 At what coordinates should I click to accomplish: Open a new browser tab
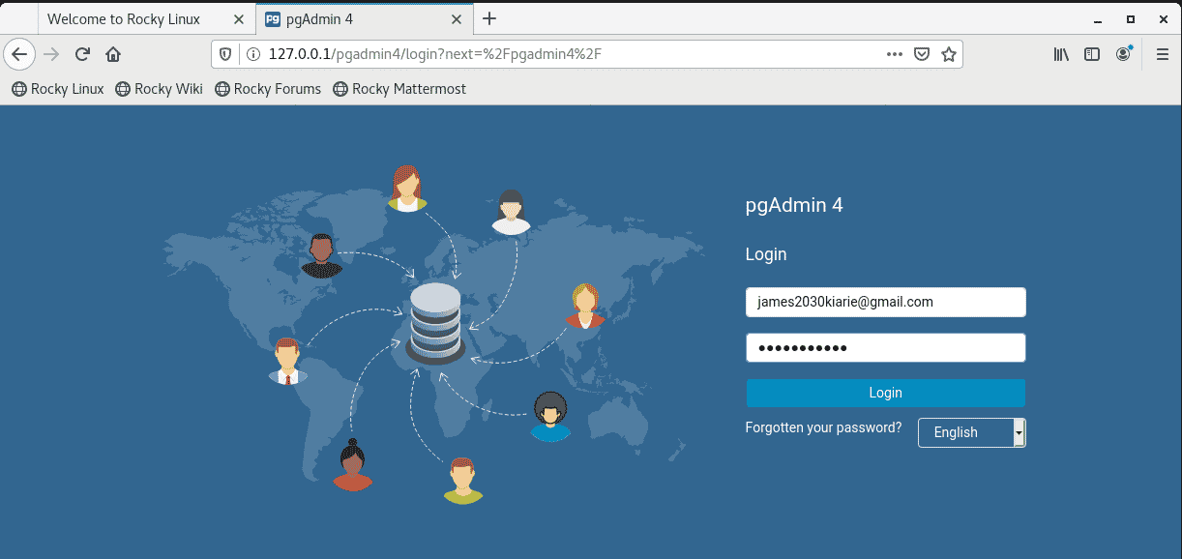[x=489, y=18]
